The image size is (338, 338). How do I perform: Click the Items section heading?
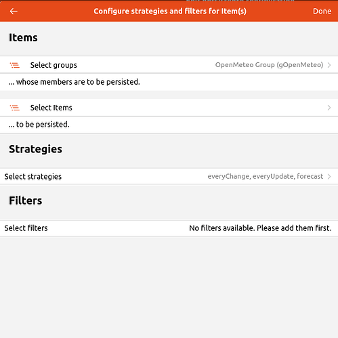click(23, 37)
